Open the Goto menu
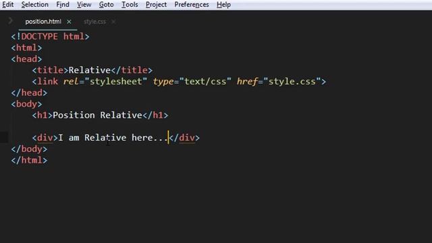This screenshot has width=432, height=243. pyautogui.click(x=107, y=5)
